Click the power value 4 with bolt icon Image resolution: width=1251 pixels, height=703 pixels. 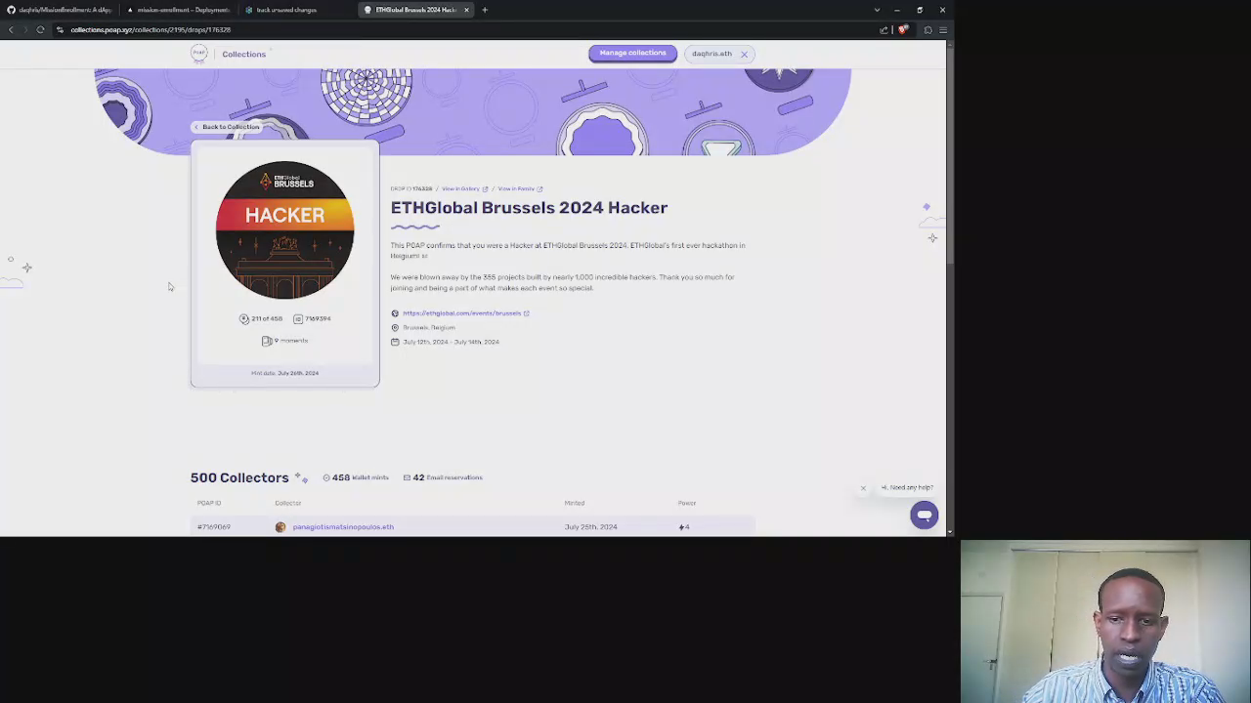684,527
